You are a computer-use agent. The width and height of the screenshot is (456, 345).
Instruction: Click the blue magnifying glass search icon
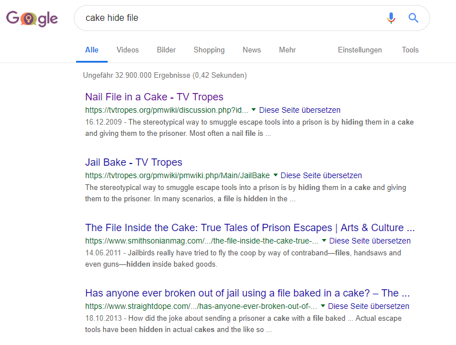click(x=413, y=18)
